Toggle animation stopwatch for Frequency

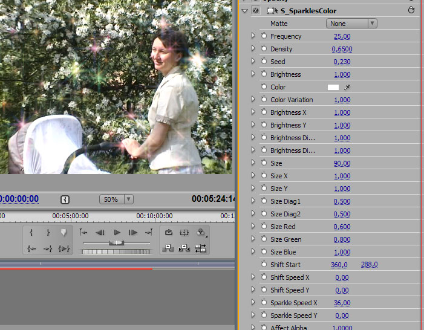[264, 36]
